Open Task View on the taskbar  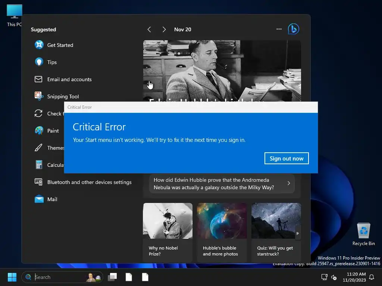[x=112, y=277]
